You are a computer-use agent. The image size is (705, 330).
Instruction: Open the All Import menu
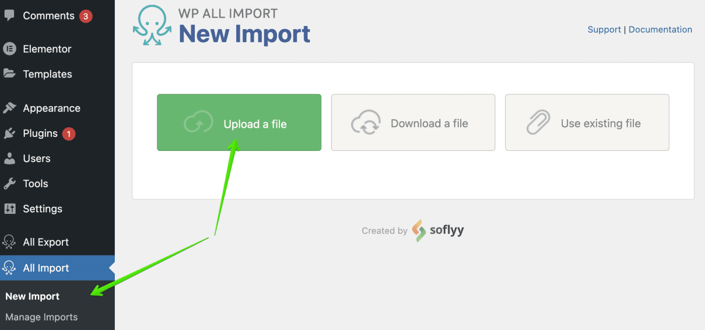click(x=46, y=268)
